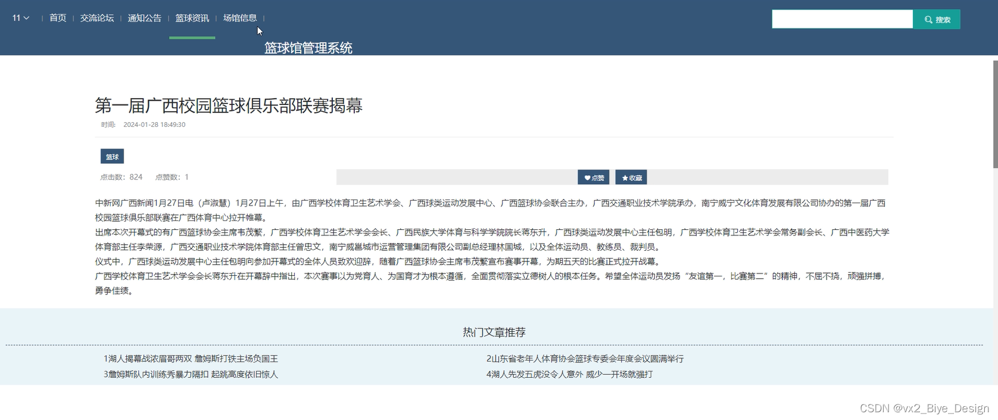Click the 热门文章推荐 section heading

[x=494, y=332]
